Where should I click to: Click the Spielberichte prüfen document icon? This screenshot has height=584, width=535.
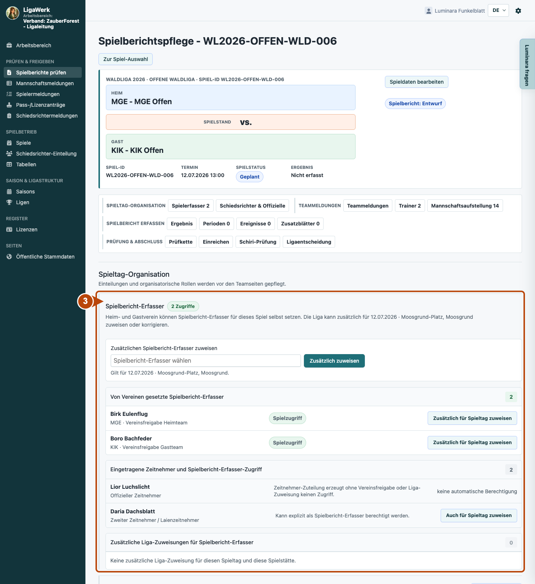9,73
